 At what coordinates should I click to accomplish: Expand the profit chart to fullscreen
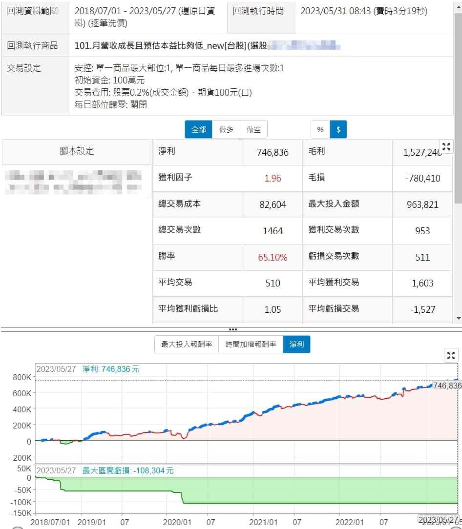[452, 355]
